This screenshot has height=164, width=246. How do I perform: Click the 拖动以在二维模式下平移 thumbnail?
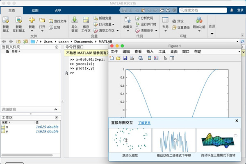[x=174, y=140]
